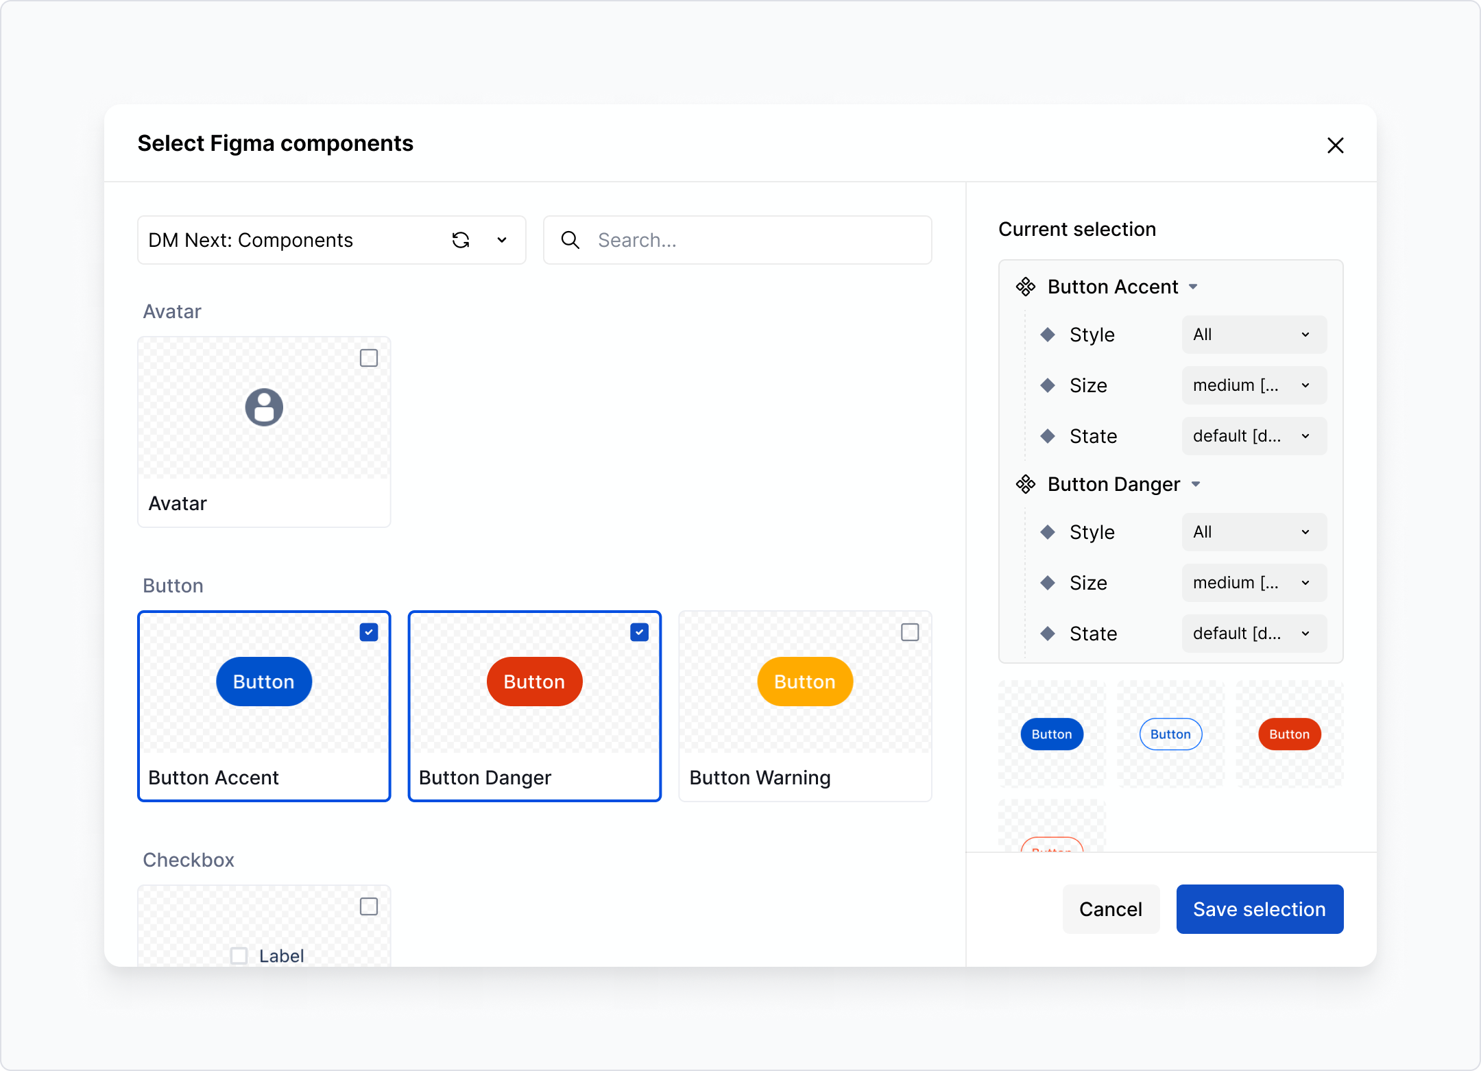Open the library dropdown for DM Next Components
Image resolution: width=1481 pixels, height=1071 pixels.
point(501,240)
